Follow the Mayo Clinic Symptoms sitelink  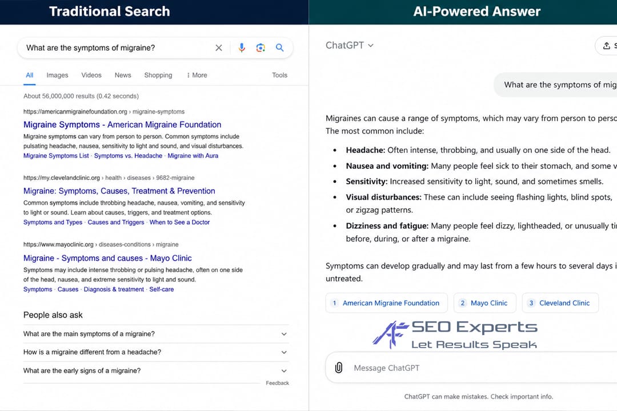coord(38,289)
